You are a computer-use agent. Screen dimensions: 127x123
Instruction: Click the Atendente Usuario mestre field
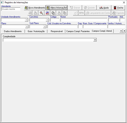11,9
